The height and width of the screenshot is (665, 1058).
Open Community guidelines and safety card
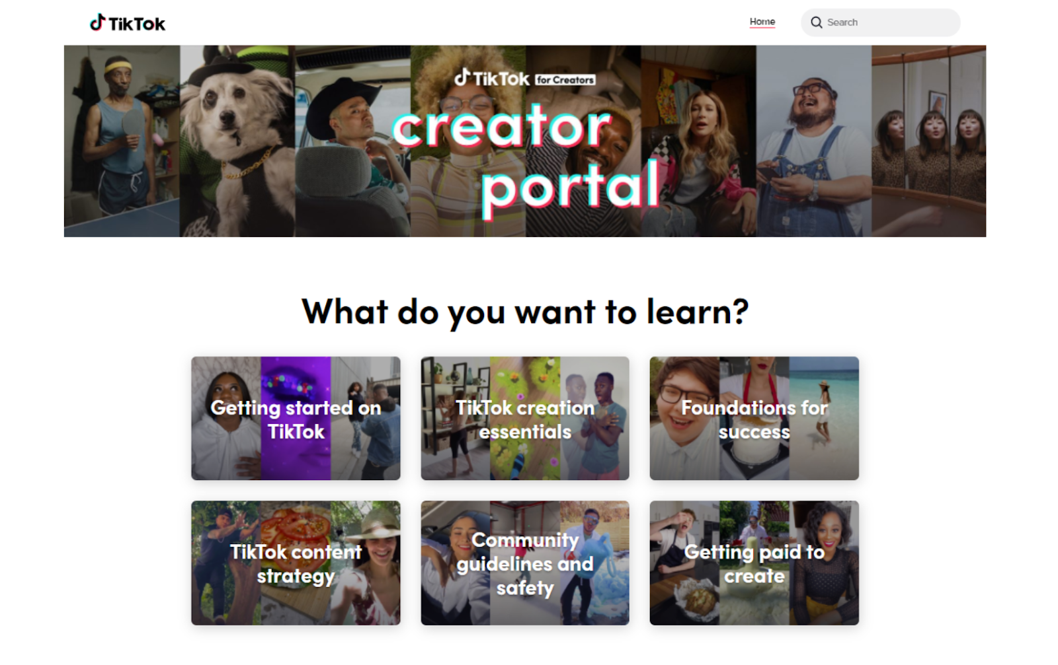(x=525, y=563)
